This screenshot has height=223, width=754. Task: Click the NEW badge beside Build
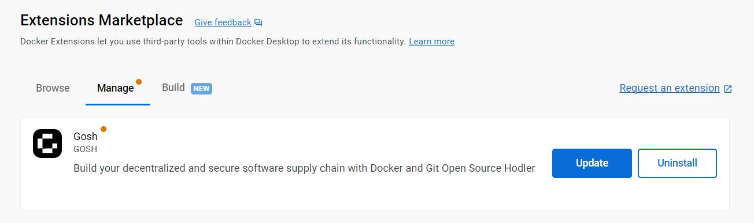[x=201, y=89]
